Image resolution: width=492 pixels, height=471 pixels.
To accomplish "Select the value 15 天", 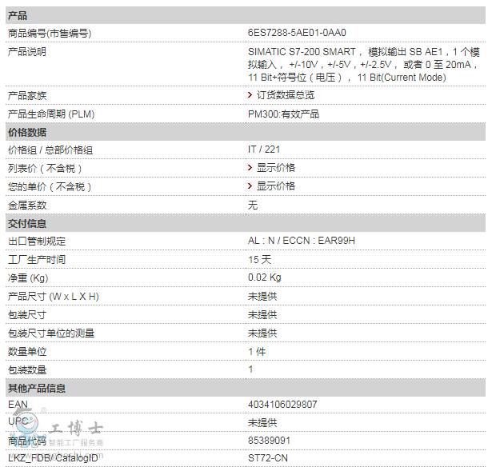I will tap(259, 260).
